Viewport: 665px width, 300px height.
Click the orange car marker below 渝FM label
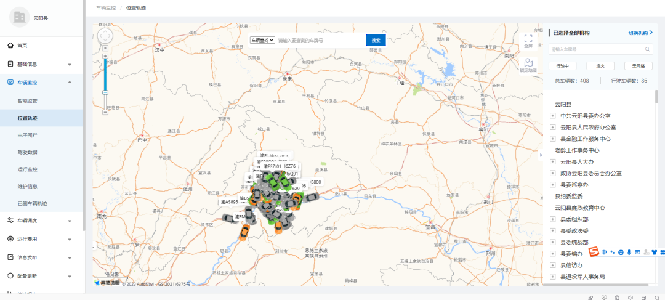pos(244,232)
